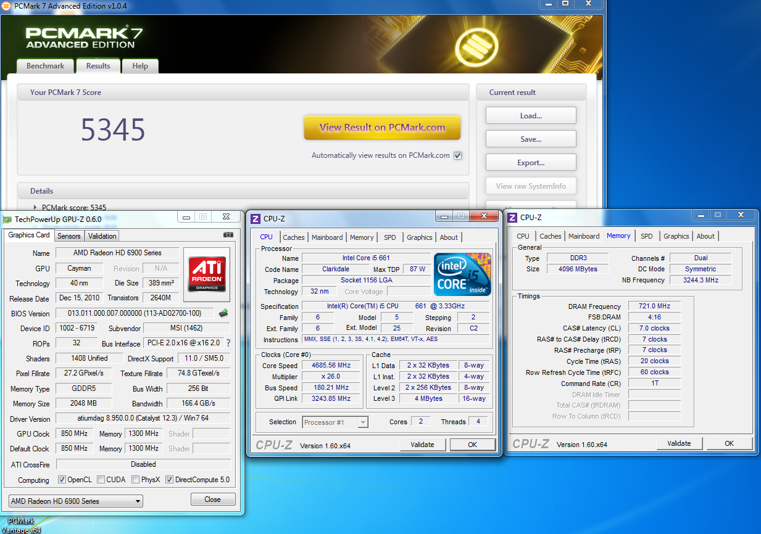Click the Export... button
The image size is (761, 534).
point(531,163)
